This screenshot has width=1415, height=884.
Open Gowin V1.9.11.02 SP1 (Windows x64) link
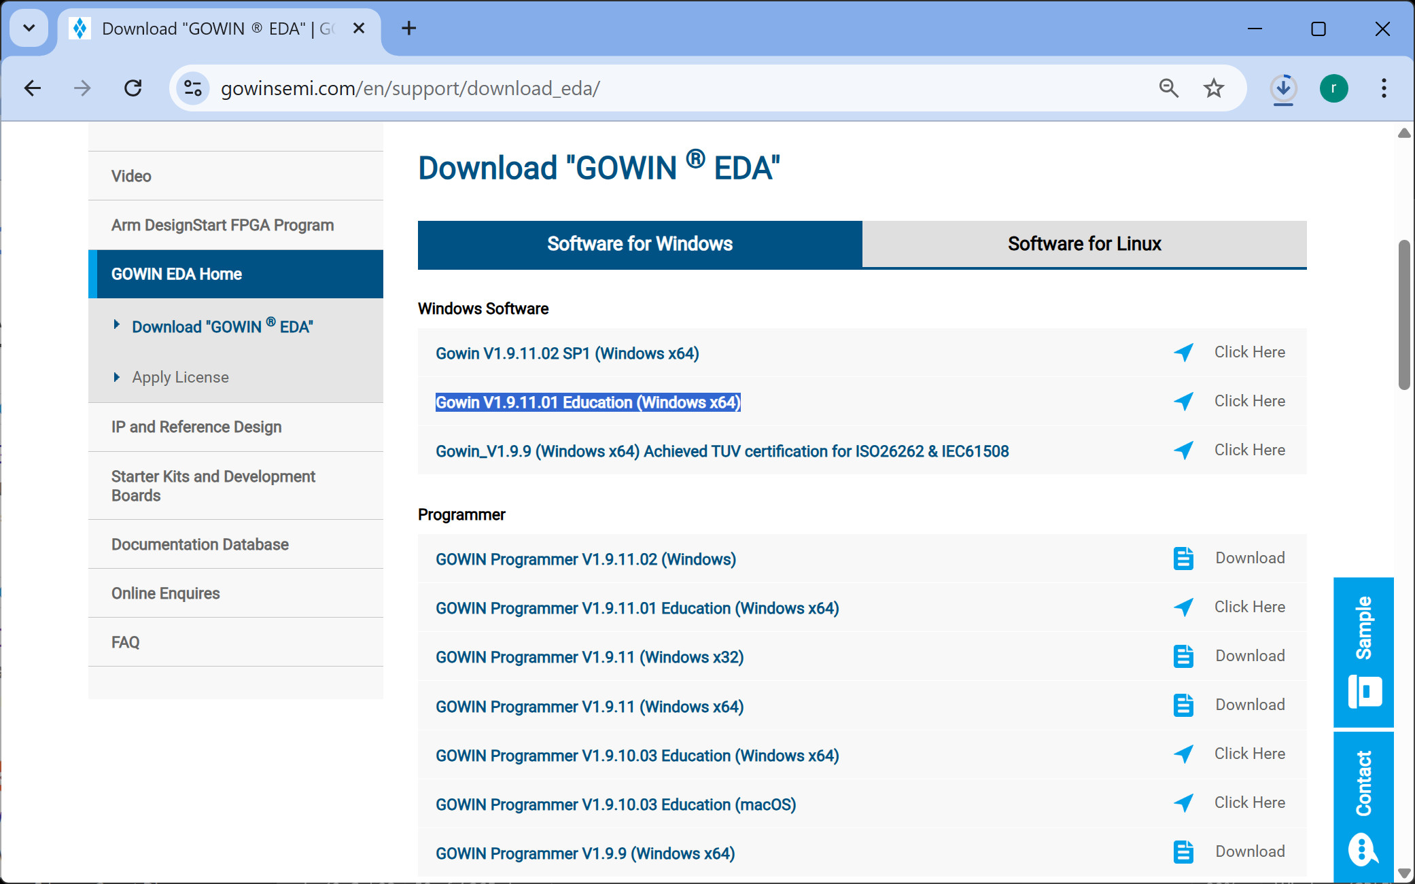pyautogui.click(x=567, y=353)
